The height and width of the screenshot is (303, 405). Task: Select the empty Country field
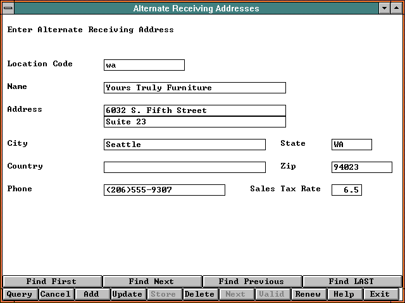tap(185, 167)
